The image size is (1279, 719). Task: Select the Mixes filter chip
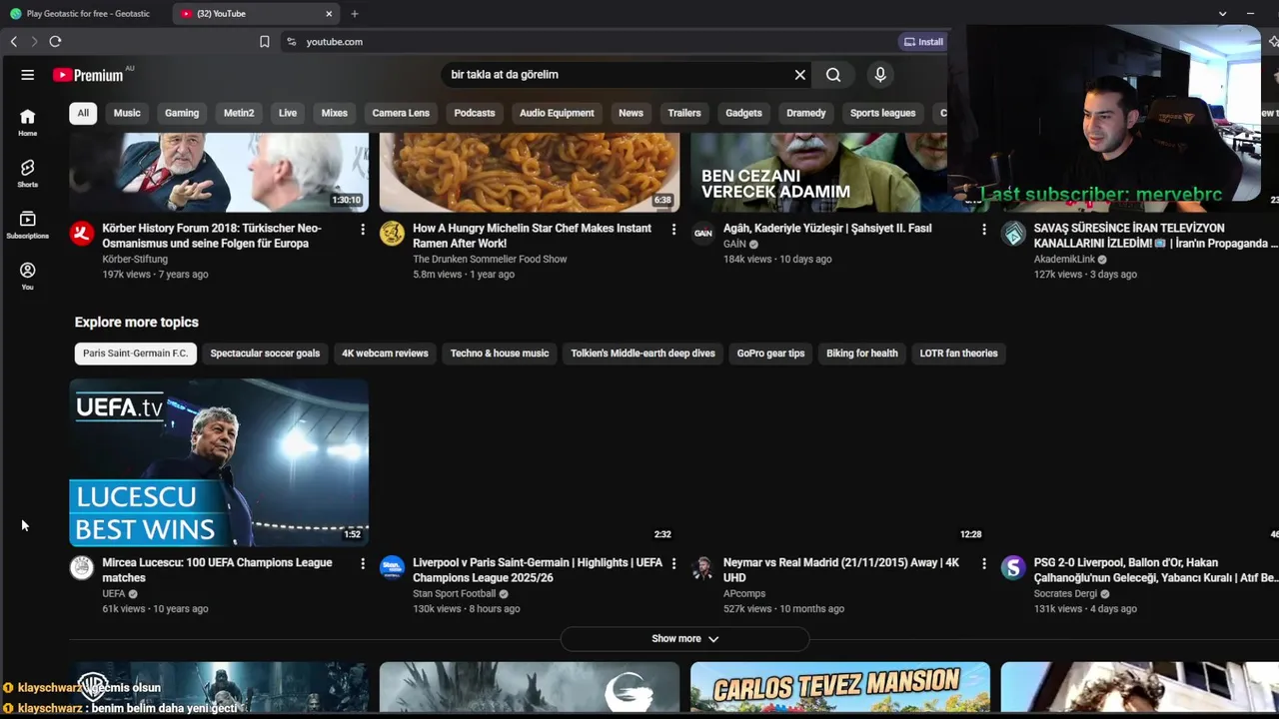point(335,113)
